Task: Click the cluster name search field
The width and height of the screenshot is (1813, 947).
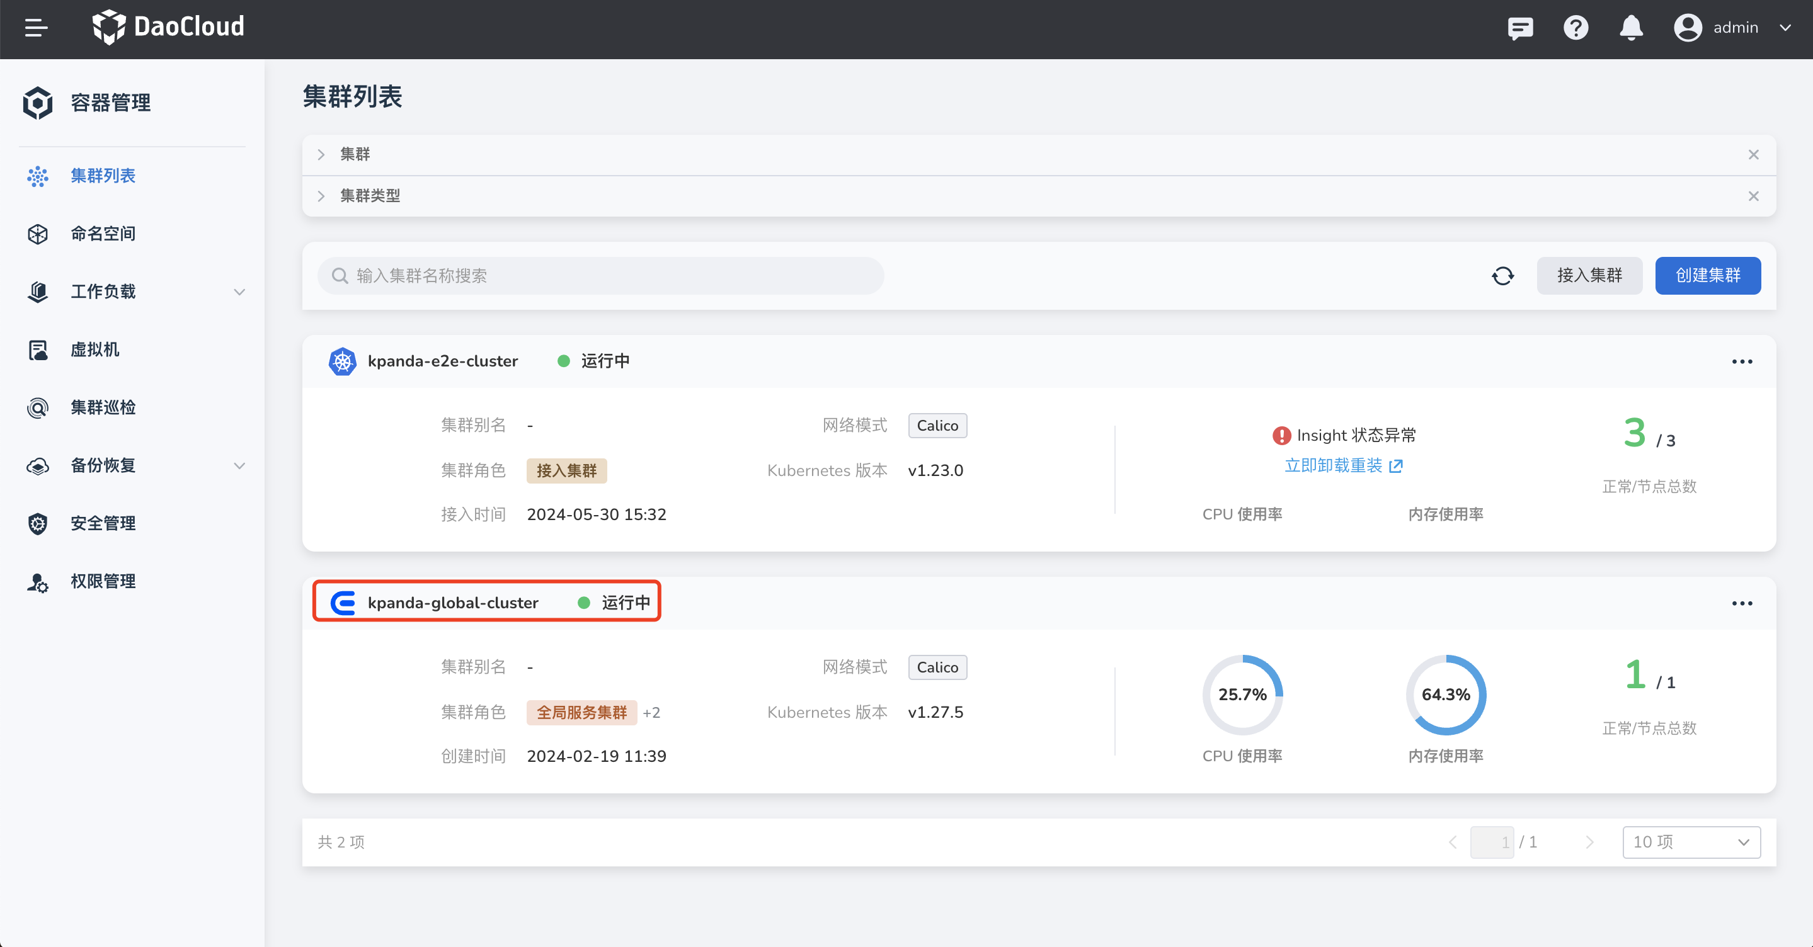Action: (x=600, y=276)
